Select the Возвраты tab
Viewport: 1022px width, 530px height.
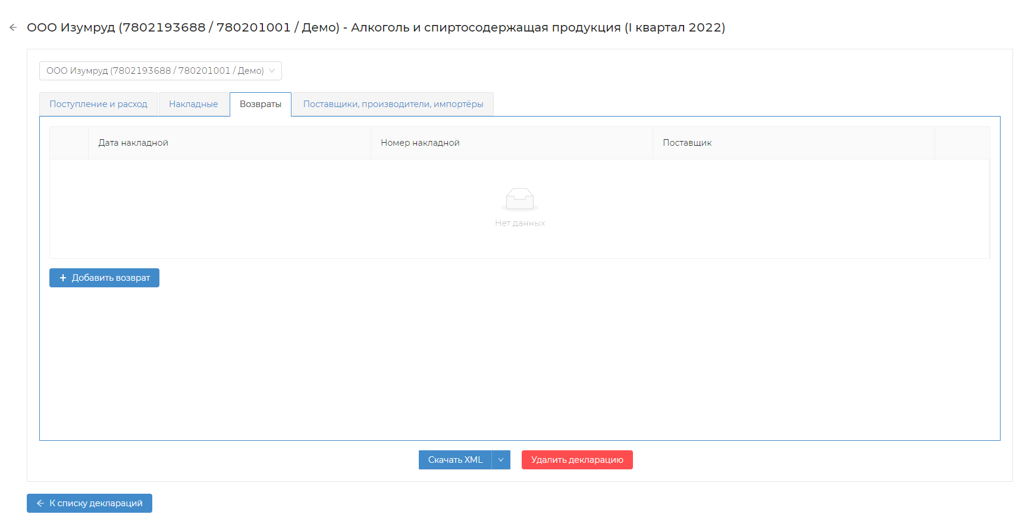[261, 104]
